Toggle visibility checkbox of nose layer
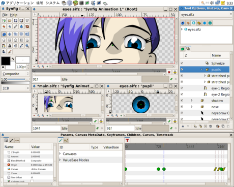234x187 pixels. pyautogui.click(x=182, y=107)
